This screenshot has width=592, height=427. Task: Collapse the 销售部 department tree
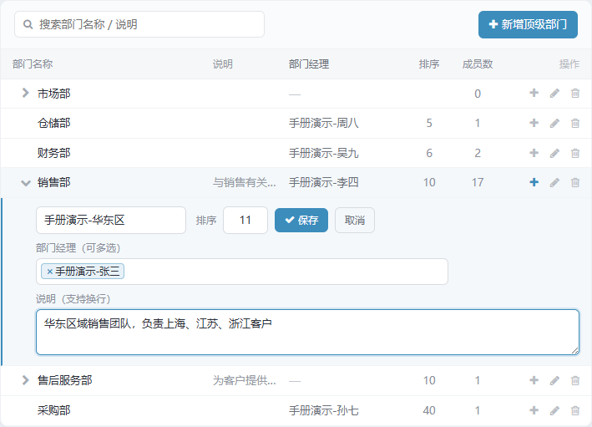[25, 183]
